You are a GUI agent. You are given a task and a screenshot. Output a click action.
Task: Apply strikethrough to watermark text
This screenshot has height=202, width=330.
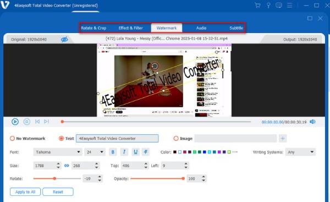(x=146, y=152)
